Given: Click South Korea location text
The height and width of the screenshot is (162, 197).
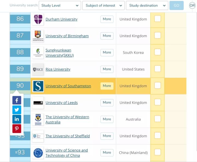Looking at the screenshot, I should point(133,53).
